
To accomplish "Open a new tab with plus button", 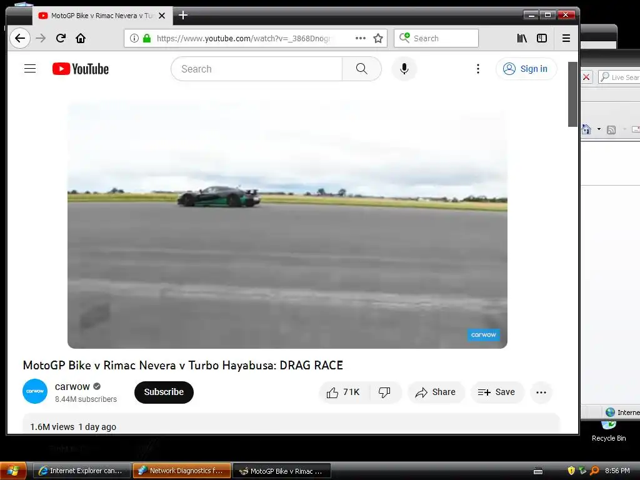I will 183,16.
